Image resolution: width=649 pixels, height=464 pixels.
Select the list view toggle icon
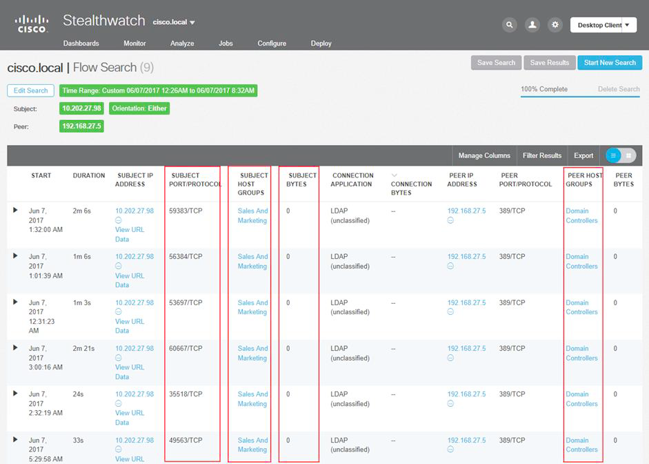click(613, 155)
